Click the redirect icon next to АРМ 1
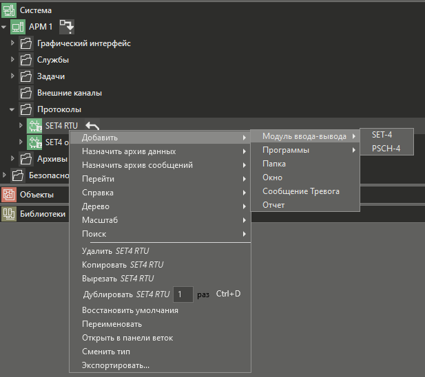 pyautogui.click(x=67, y=27)
